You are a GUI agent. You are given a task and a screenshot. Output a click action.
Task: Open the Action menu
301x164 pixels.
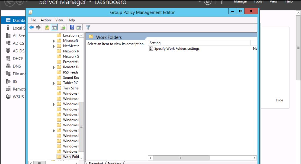[46, 20]
